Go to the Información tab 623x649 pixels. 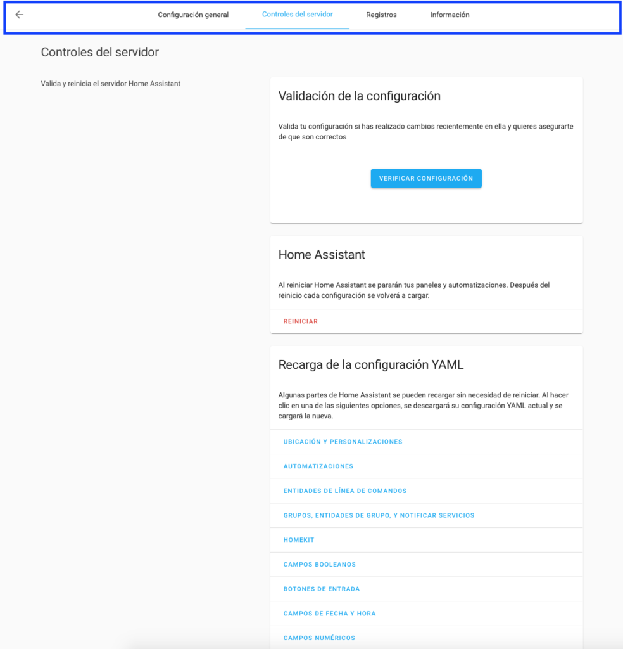click(450, 15)
